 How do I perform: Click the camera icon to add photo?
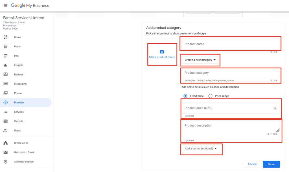pos(162,52)
